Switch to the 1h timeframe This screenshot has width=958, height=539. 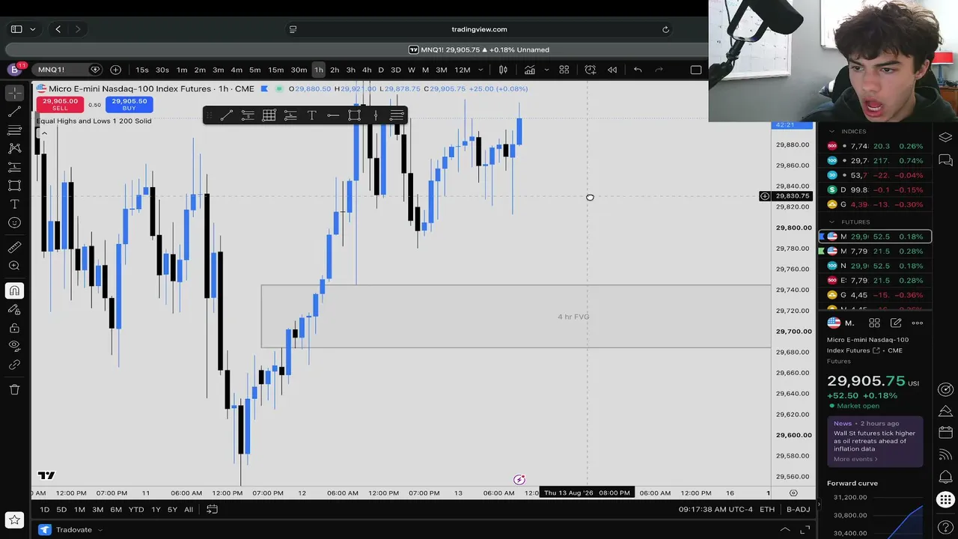[x=319, y=70]
